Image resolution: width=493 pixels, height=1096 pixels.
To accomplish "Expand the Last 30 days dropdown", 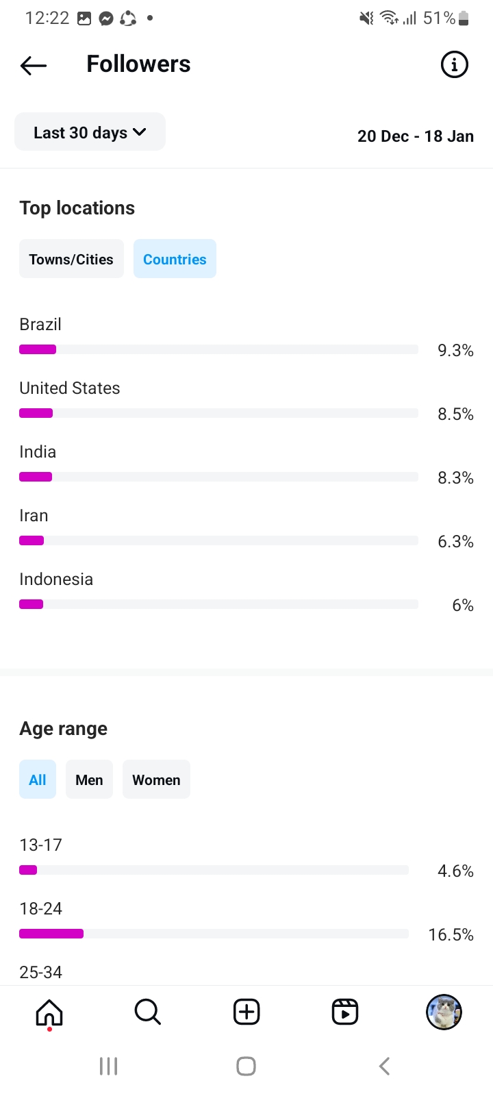I will pos(90,132).
